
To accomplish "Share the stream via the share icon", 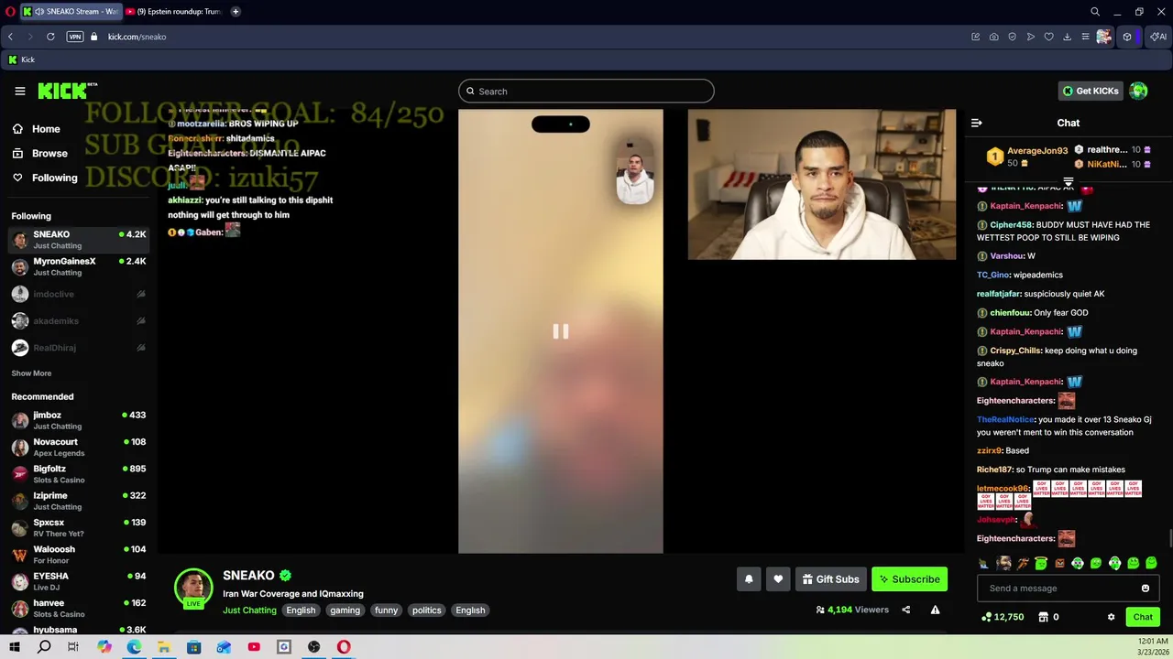I will click(906, 610).
